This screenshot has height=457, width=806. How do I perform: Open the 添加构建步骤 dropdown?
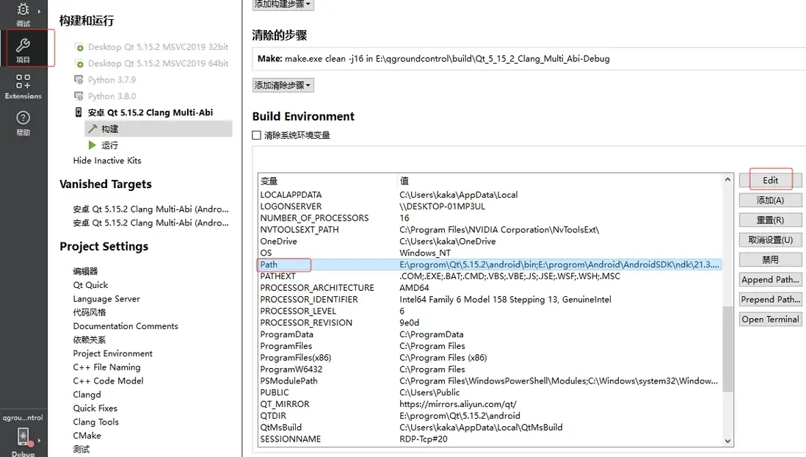point(283,4)
